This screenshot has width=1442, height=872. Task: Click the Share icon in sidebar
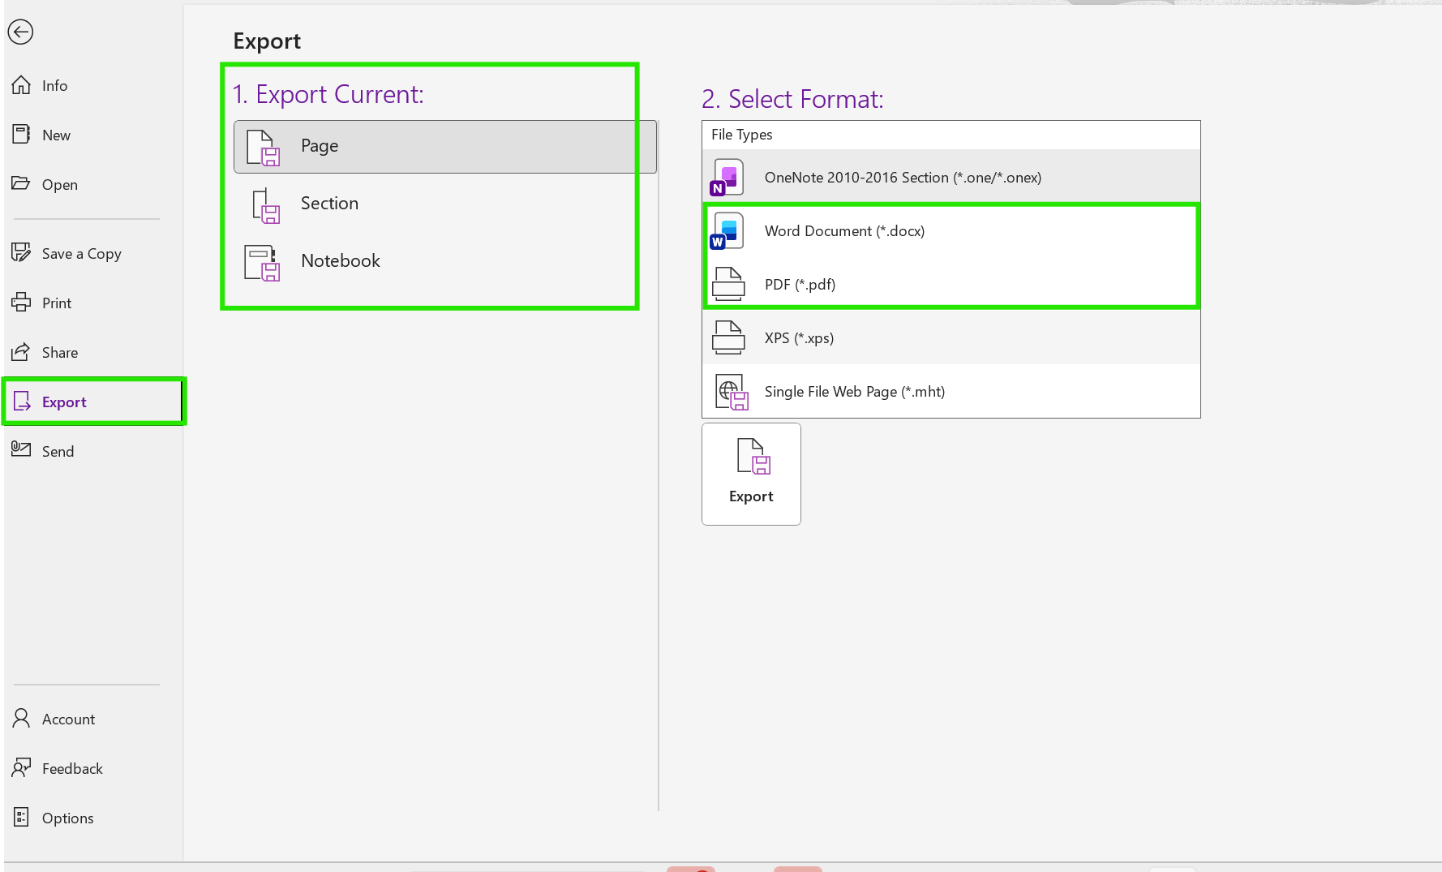tap(21, 352)
